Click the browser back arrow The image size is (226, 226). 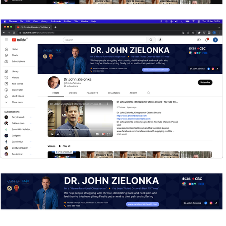[x=4, y=33]
